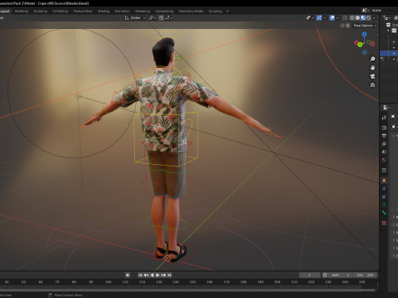This screenshot has height=298, width=398.
Task: Open View Layer properties tab icon
Action: (x=384, y=144)
